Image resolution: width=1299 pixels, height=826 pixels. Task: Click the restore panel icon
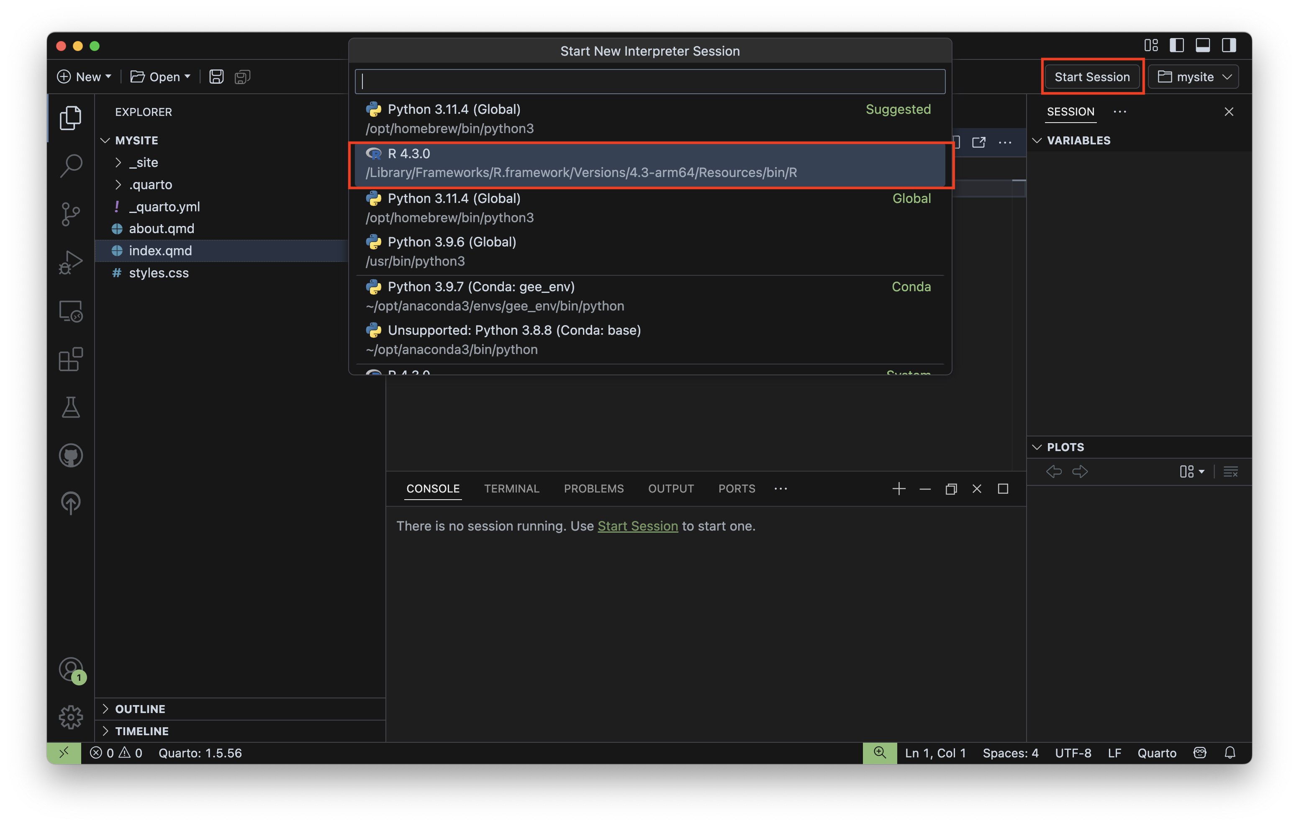[951, 489]
